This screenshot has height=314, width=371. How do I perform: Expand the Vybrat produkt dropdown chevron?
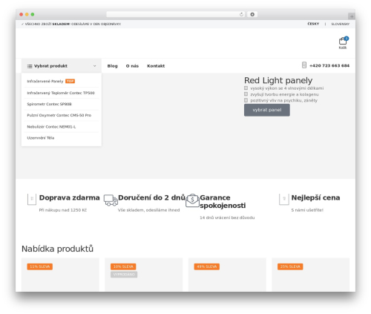[x=94, y=66]
